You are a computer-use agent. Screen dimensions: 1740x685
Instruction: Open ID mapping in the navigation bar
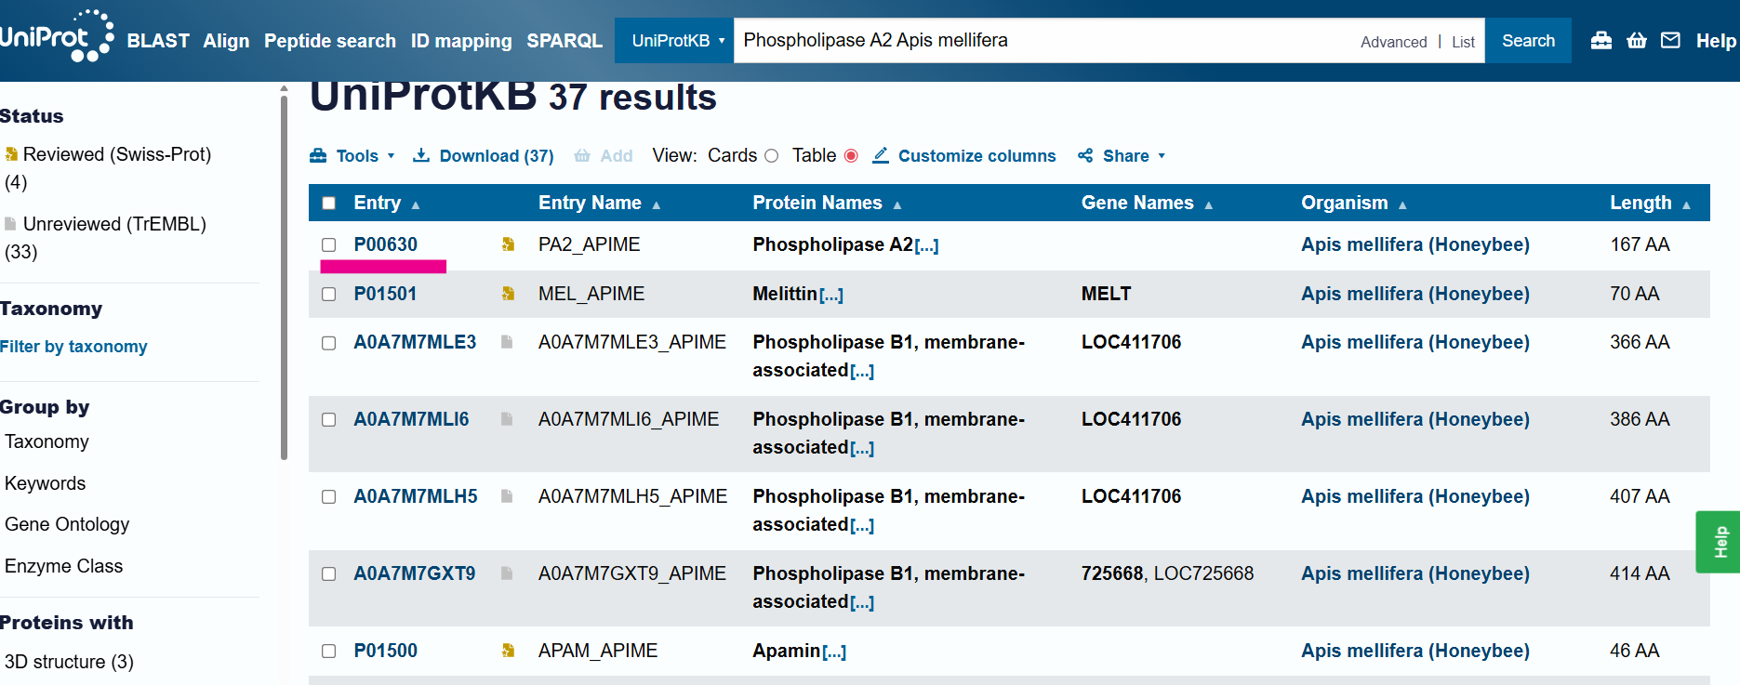coord(461,41)
